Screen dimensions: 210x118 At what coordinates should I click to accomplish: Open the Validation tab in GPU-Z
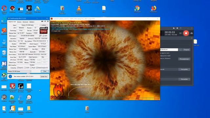click(x=32, y=22)
